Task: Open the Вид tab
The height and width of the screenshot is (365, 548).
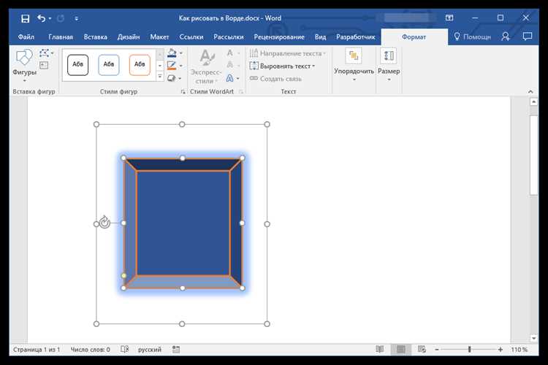Action: pos(320,36)
